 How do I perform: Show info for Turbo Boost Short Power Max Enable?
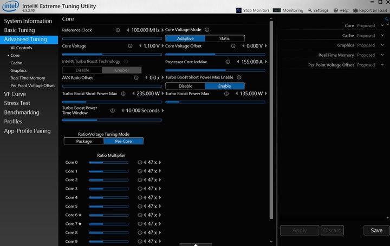click(x=239, y=77)
